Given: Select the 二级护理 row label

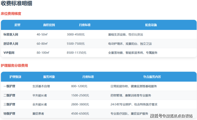Looking at the screenshot, I should (x=9, y=95).
